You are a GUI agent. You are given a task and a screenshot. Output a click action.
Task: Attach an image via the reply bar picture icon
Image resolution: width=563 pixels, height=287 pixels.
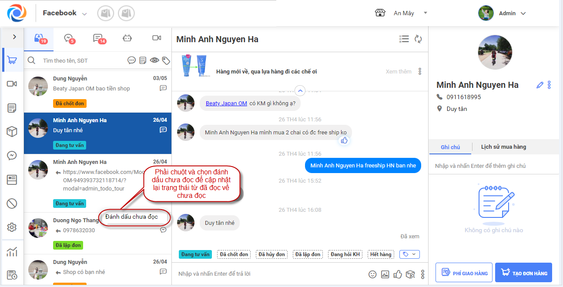click(x=385, y=274)
